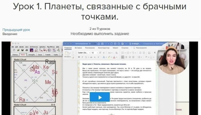Click the new chart icon in the astrology toolbar
Screen dimensions: 201x115
(x=14, y=50)
